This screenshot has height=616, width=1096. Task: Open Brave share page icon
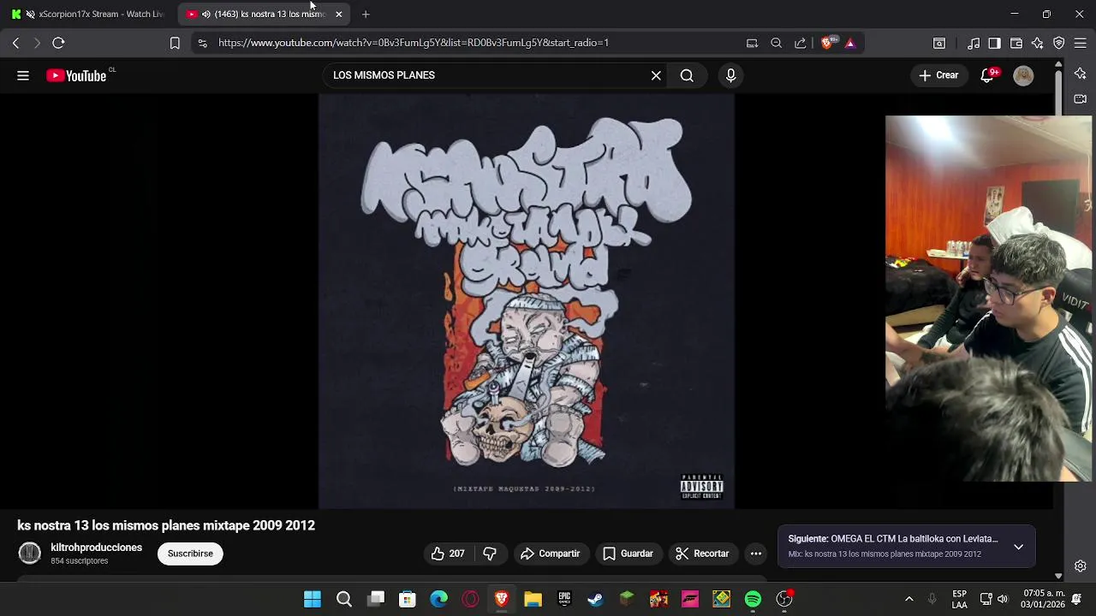tap(801, 43)
